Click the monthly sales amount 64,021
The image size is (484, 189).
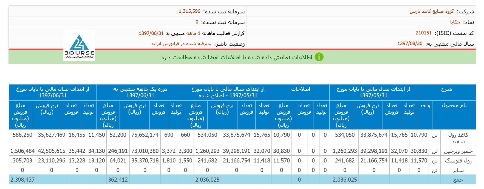coord(118,161)
